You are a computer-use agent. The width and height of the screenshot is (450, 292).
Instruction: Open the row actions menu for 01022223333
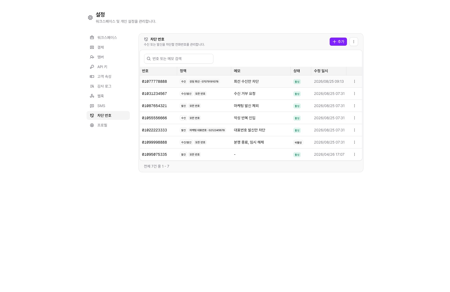point(355,130)
